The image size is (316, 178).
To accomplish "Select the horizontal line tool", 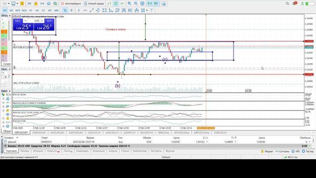I will (85, 10).
